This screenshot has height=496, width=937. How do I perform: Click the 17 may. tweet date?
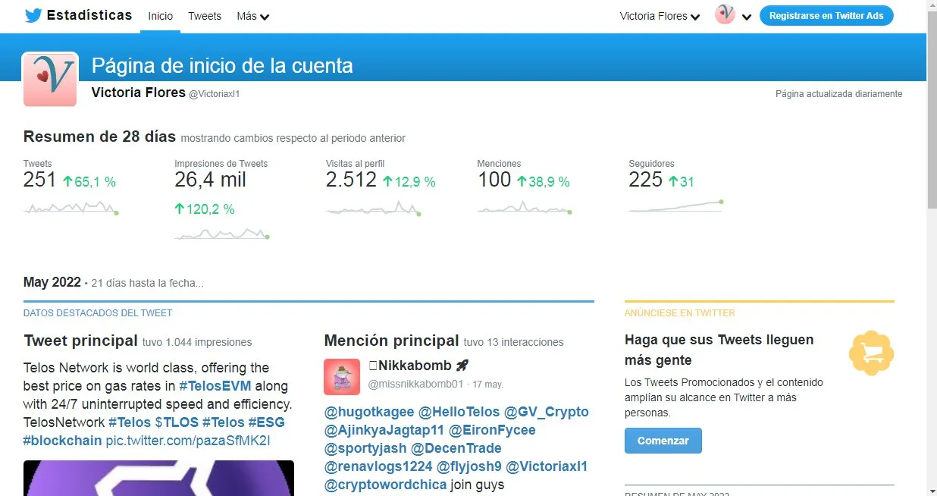(488, 385)
